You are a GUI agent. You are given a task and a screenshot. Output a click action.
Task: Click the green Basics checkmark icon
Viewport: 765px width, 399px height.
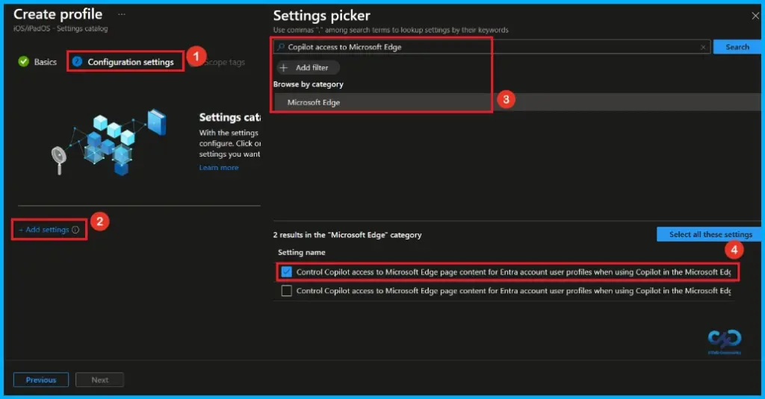tap(23, 61)
